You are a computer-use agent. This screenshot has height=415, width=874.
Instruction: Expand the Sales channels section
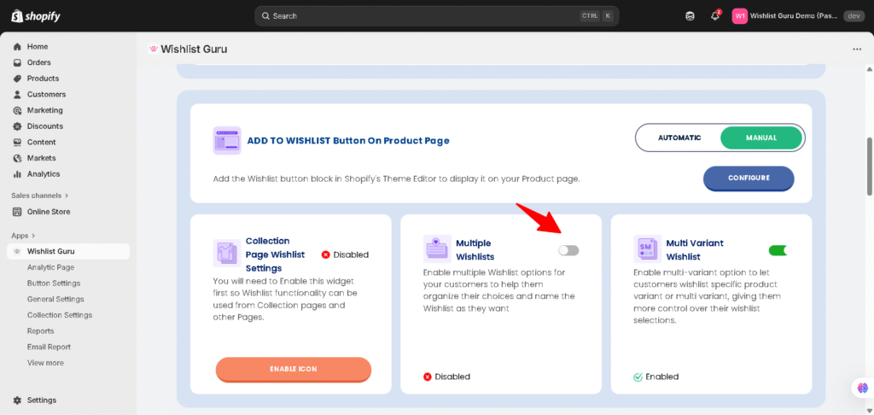click(39, 196)
